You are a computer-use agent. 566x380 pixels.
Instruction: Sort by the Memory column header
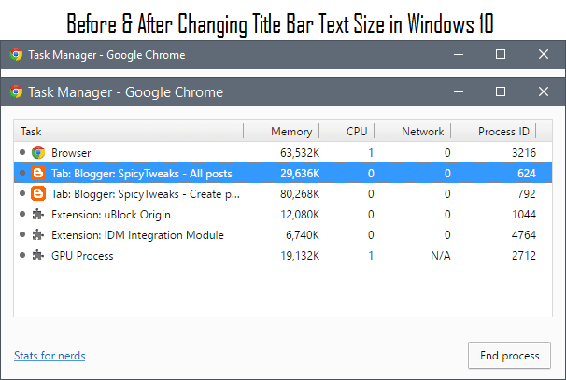coord(281,131)
